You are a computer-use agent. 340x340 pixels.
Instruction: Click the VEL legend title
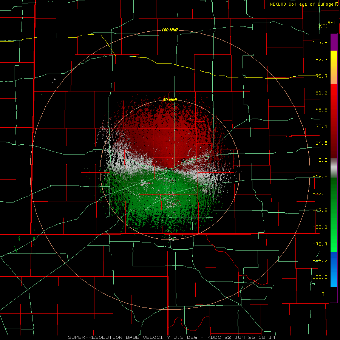[332, 23]
